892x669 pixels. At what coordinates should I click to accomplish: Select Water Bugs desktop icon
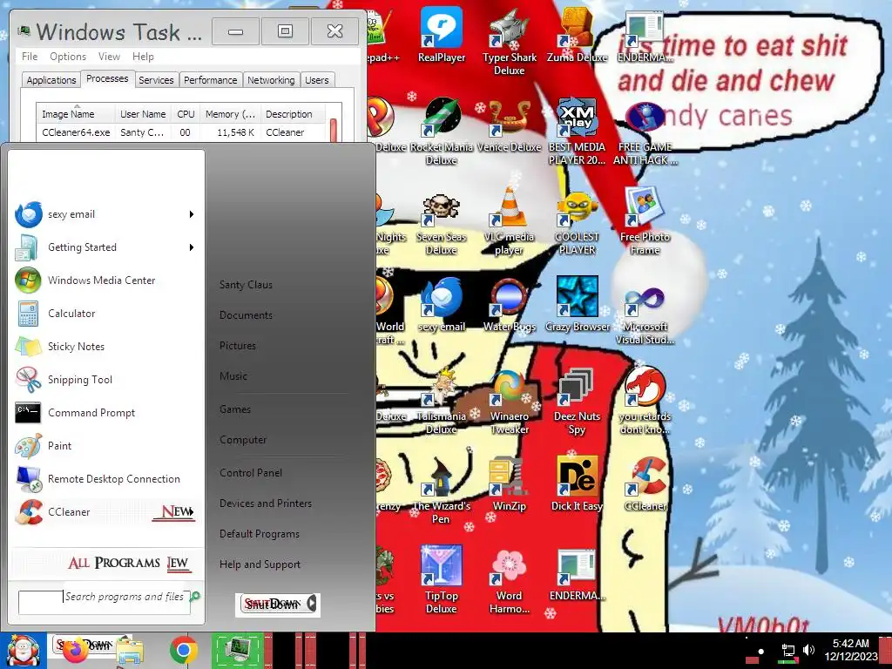(x=509, y=305)
